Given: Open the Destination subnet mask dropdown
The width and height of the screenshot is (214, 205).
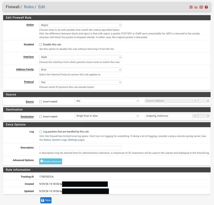Looking at the screenshot, I should click(204, 116).
